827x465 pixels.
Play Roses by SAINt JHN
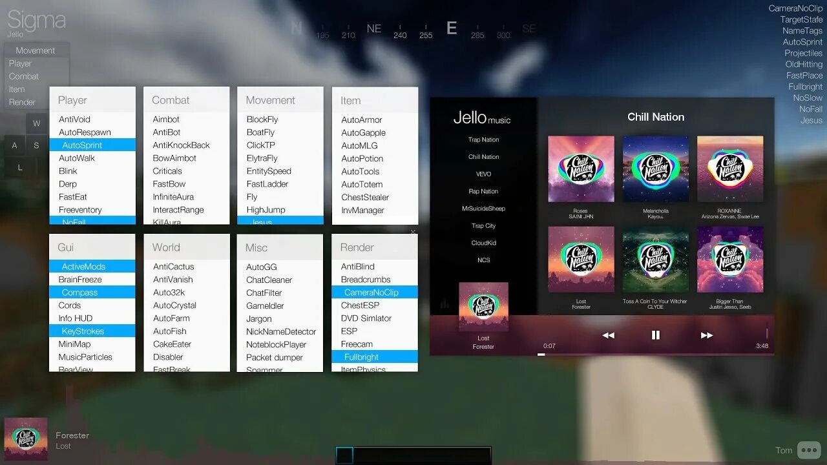(581, 169)
